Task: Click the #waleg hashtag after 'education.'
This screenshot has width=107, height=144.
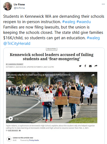Action: pos(93,38)
